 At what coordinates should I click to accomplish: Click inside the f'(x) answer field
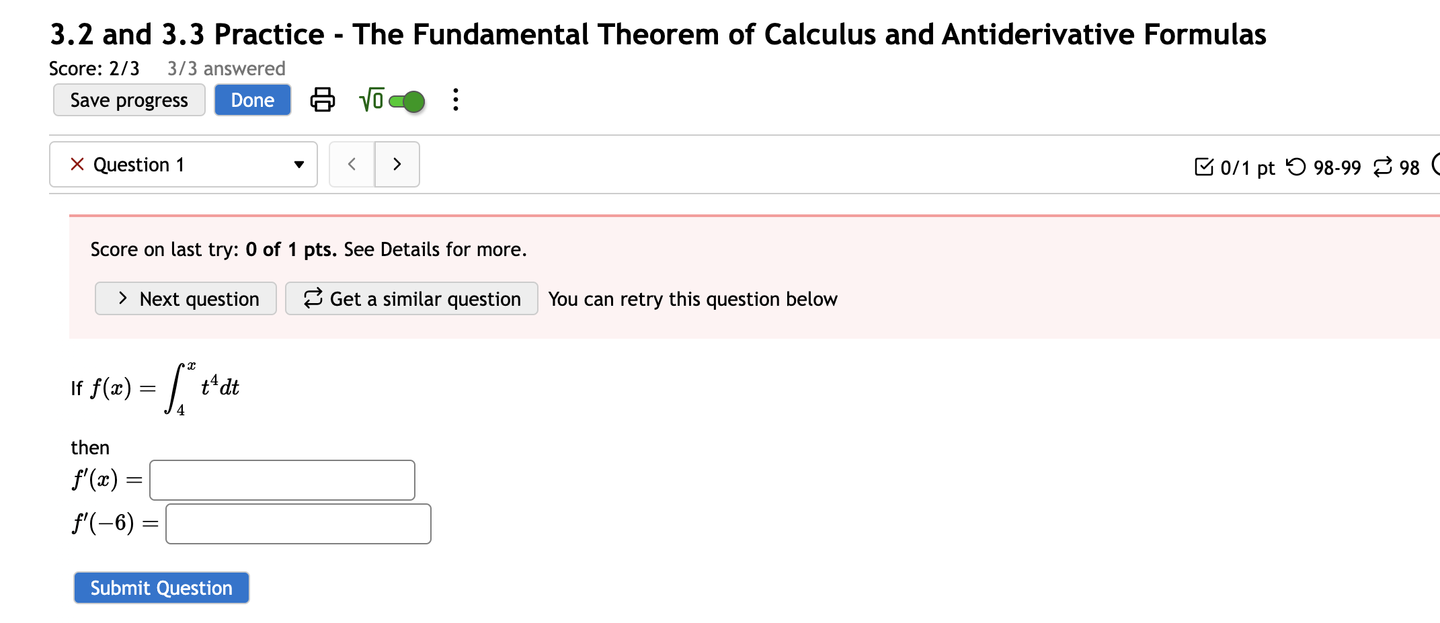(x=282, y=479)
